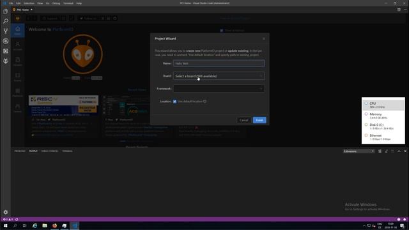Viewport: 409px width, 230px height.
Task: Close the bottom panel
Action: point(405,151)
